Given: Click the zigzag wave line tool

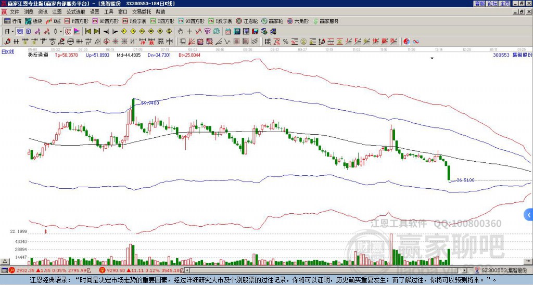Looking at the screenshot, I should (x=227, y=42).
